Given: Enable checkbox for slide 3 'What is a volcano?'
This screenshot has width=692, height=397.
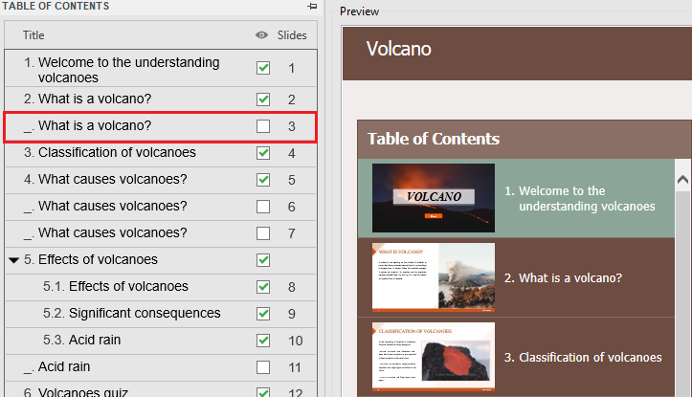Looking at the screenshot, I should click(x=263, y=126).
